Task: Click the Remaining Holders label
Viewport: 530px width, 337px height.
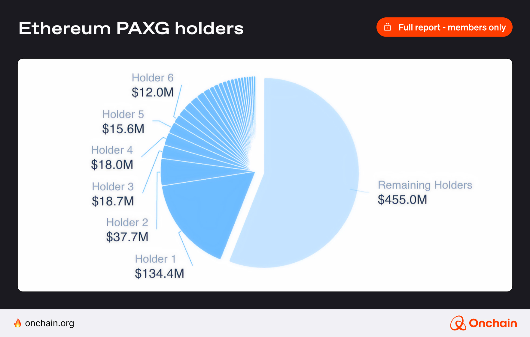Action: point(425,185)
